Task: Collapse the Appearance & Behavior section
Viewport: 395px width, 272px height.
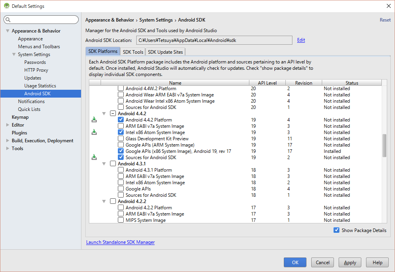Action: pyautogui.click(x=8, y=31)
